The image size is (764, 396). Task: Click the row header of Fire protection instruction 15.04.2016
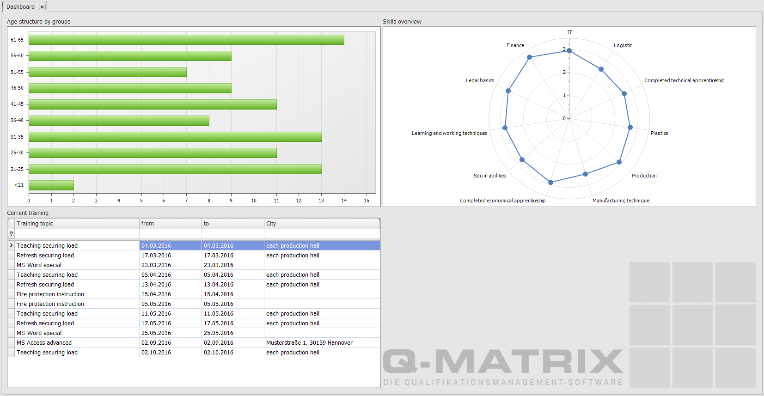click(x=12, y=294)
